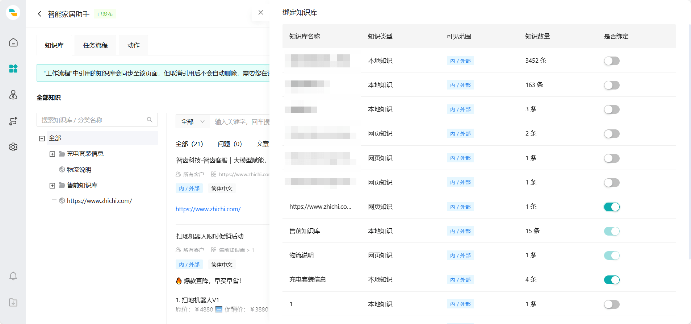This screenshot has height=324, width=691.
Task: Open the robot persona sidebar icon
Action: point(13,95)
